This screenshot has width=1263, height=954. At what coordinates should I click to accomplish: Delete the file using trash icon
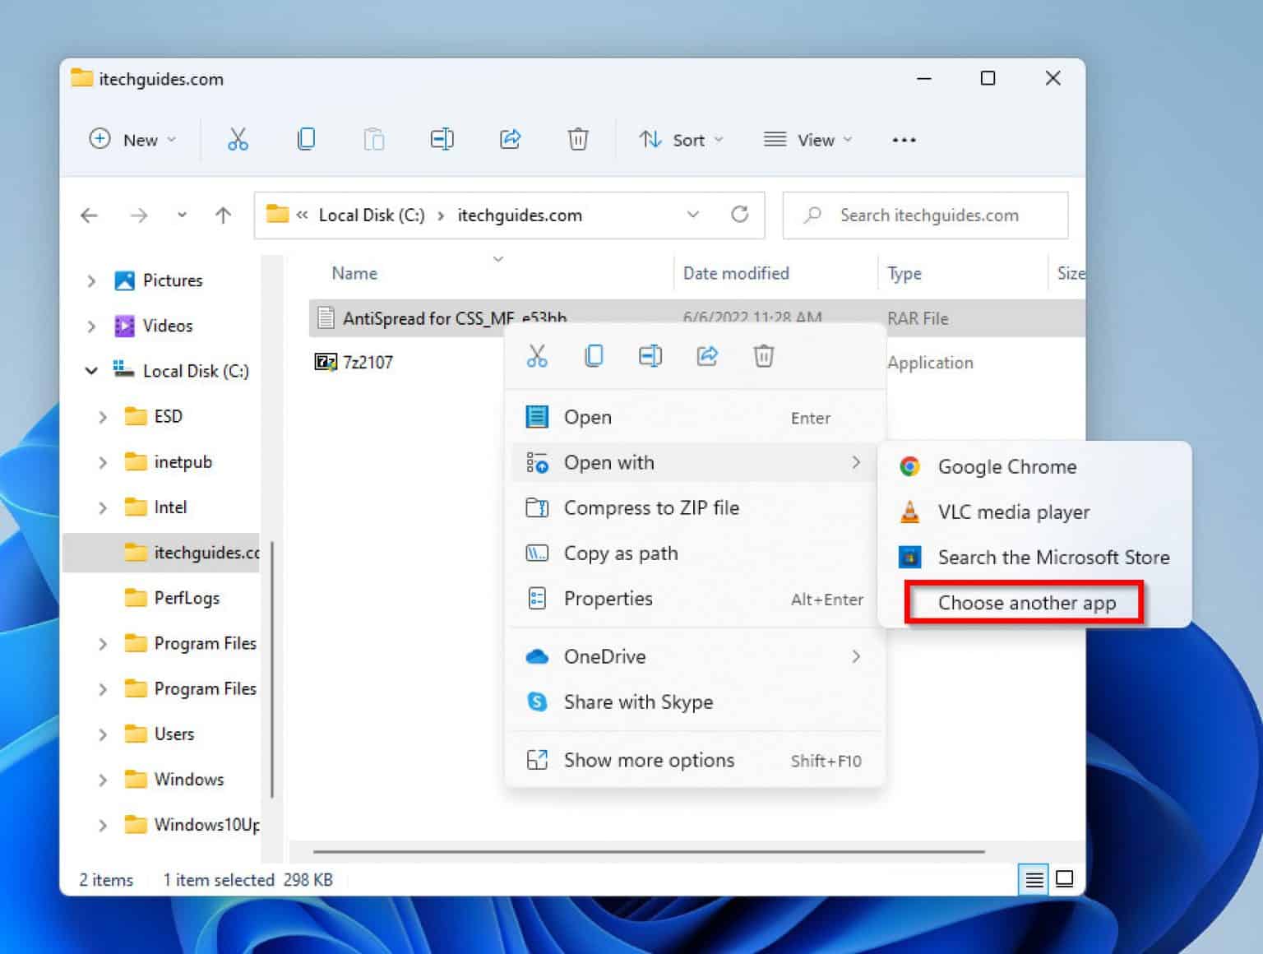(763, 356)
